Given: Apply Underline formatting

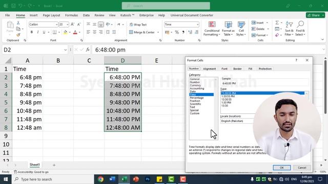Looking at the screenshot, I should point(44,32).
